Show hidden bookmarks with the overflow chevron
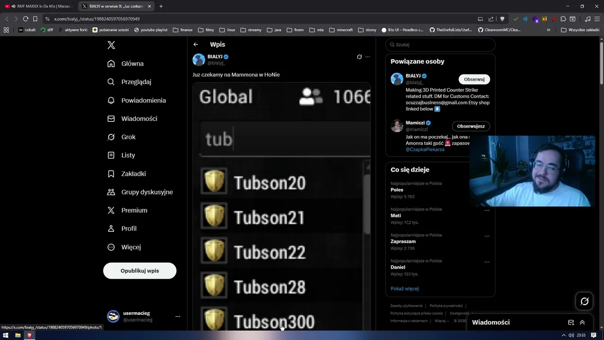 548,30
